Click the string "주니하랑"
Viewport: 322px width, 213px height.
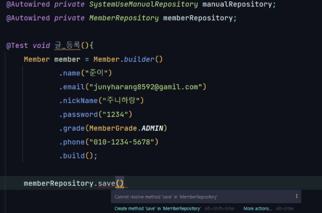121,100
